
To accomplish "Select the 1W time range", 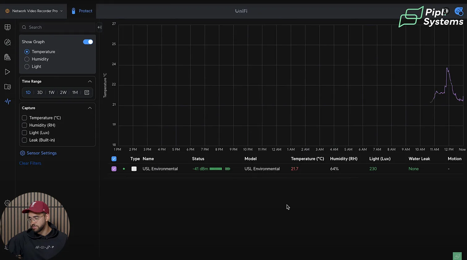I will pos(52,92).
